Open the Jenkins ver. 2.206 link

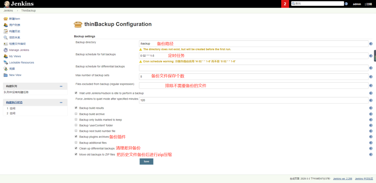click(x=342, y=179)
